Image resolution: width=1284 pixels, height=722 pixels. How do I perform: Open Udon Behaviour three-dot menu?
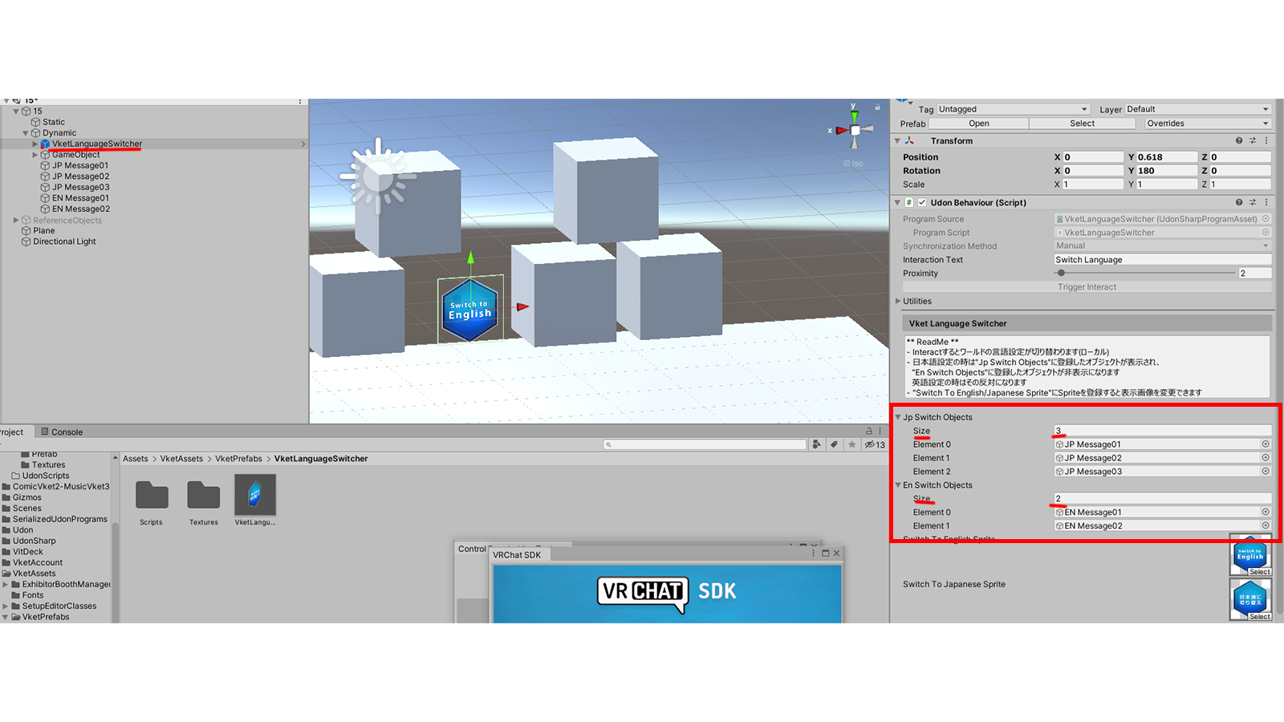point(1266,202)
